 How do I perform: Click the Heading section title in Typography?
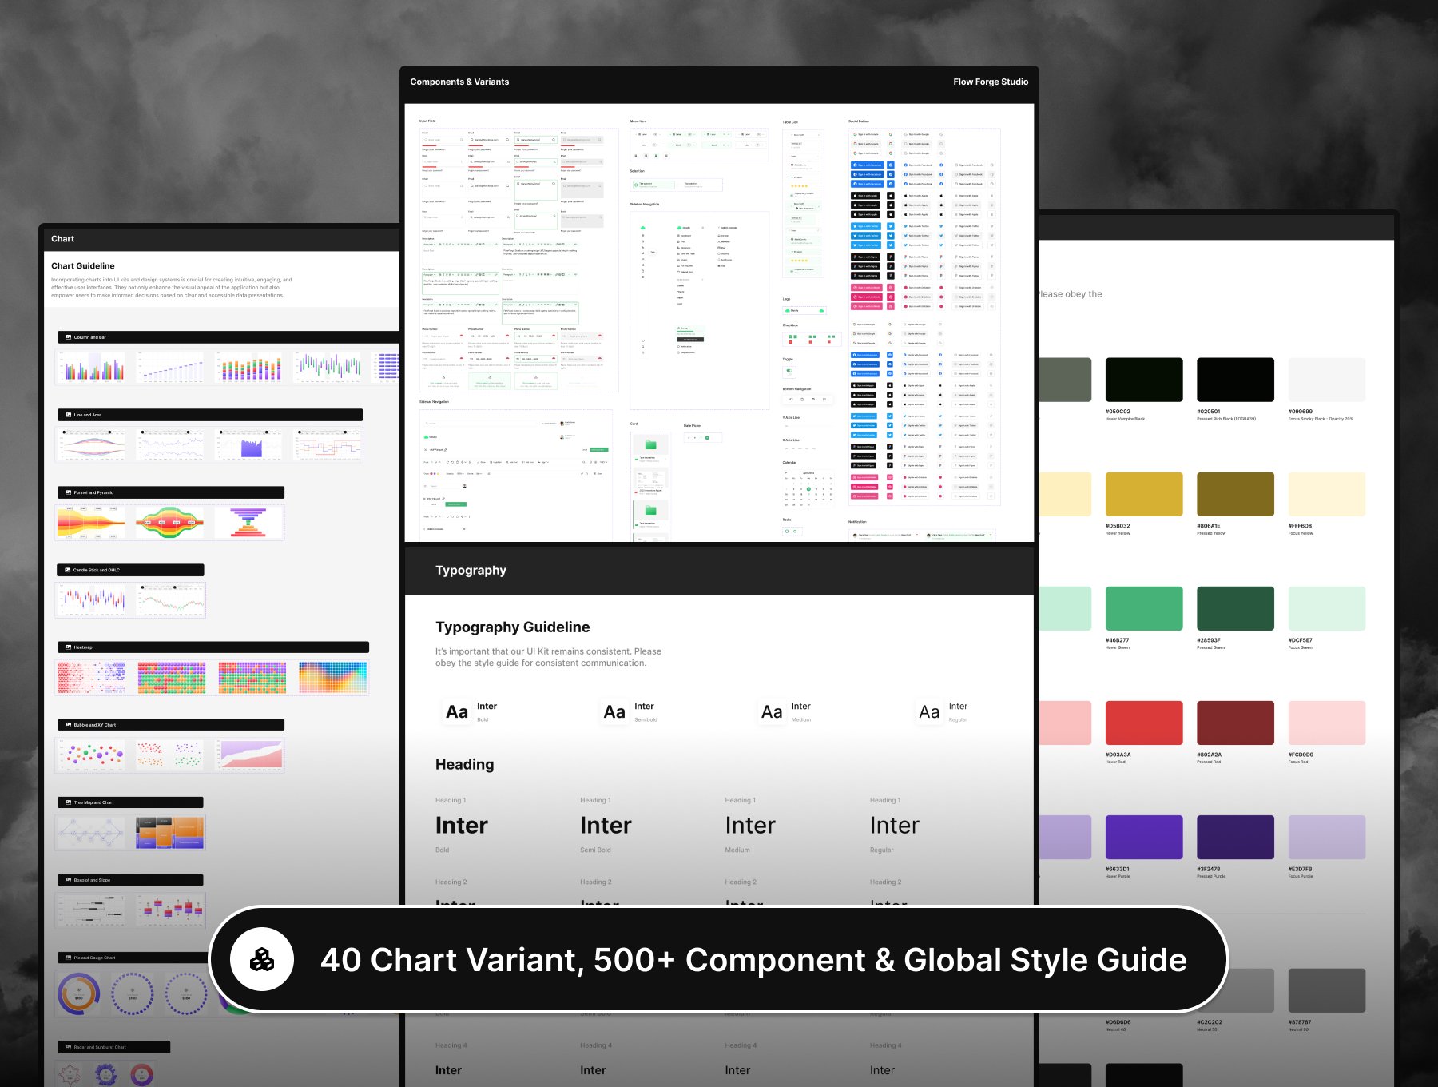(465, 765)
